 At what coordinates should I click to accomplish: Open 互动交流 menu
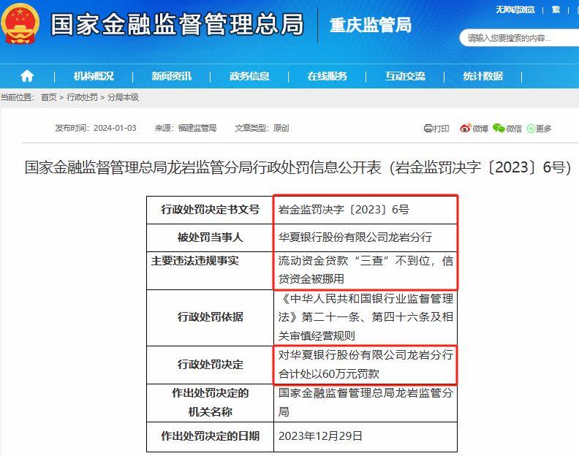pyautogui.click(x=405, y=76)
